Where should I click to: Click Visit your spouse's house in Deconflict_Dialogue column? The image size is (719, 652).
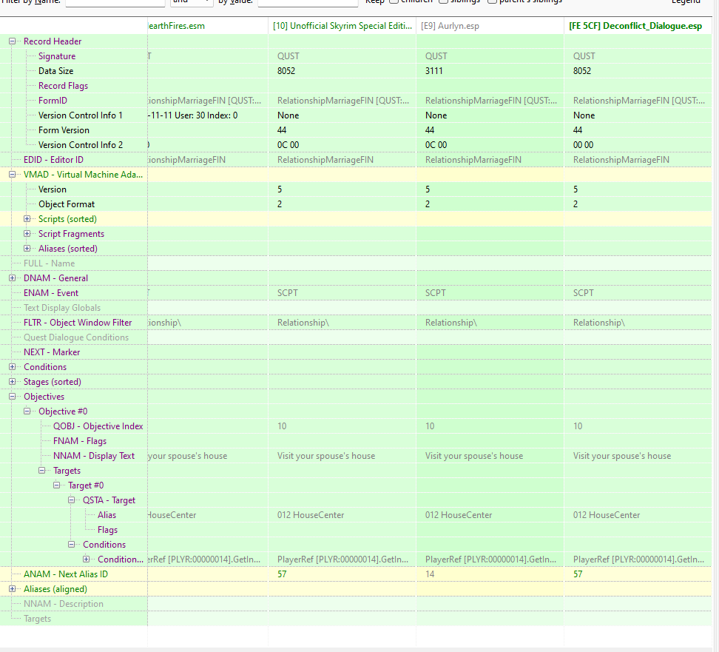[x=622, y=456]
